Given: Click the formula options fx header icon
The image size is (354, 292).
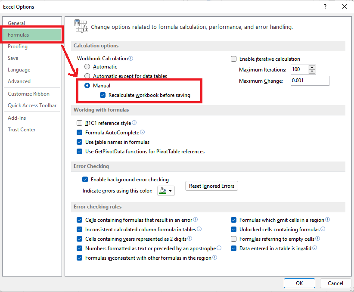Looking at the screenshot, I should (81, 26).
